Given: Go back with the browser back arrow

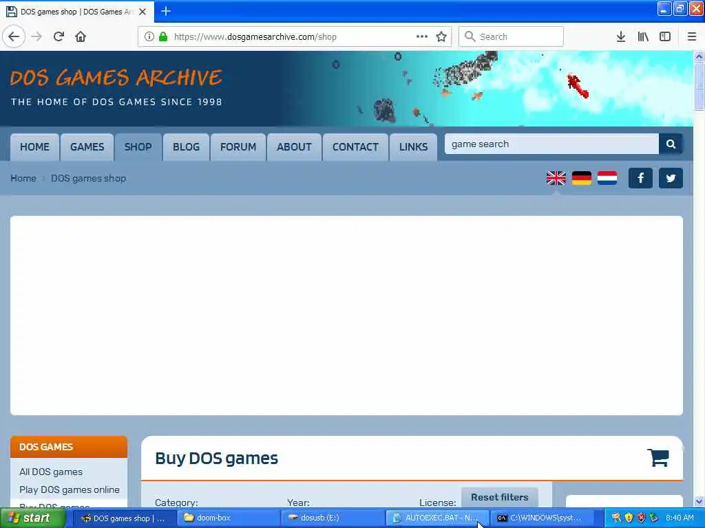Looking at the screenshot, I should pyautogui.click(x=14, y=36).
